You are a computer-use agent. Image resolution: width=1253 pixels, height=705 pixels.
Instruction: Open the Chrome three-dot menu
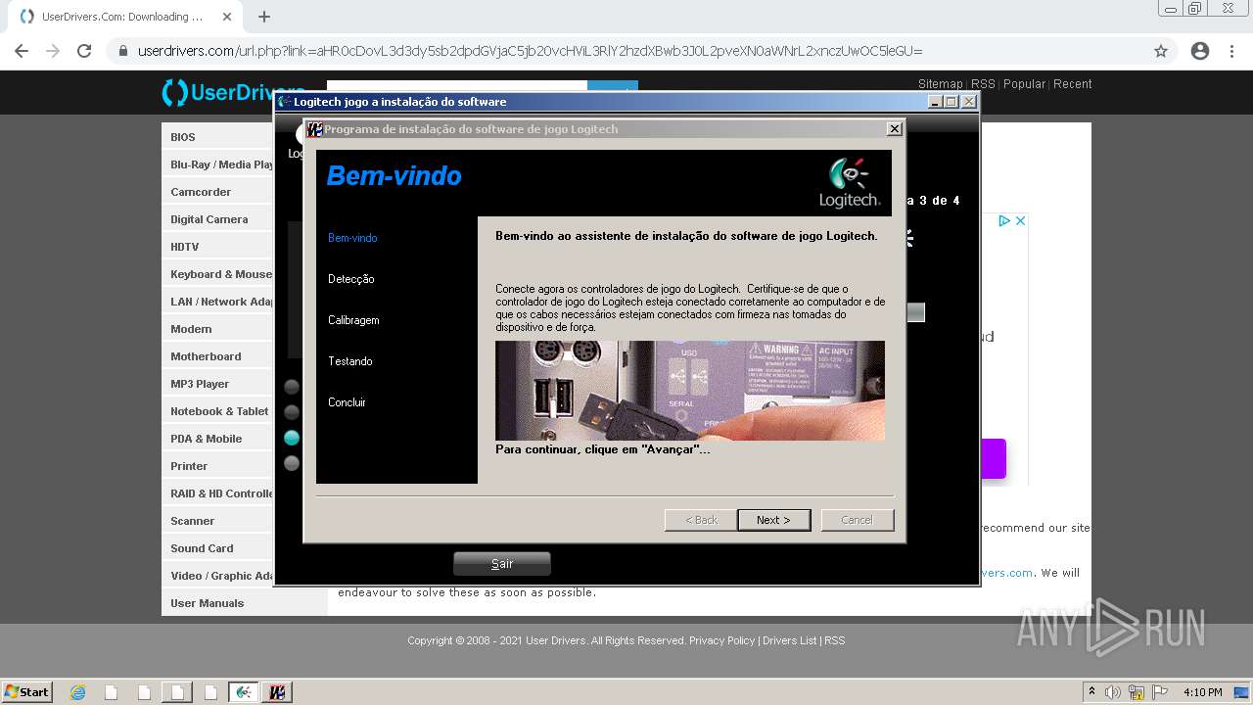(x=1232, y=51)
